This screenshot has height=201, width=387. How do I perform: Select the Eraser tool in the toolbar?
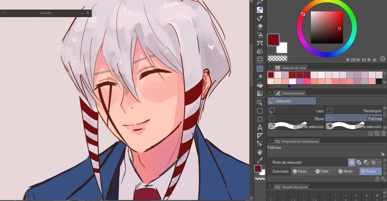pos(260,27)
